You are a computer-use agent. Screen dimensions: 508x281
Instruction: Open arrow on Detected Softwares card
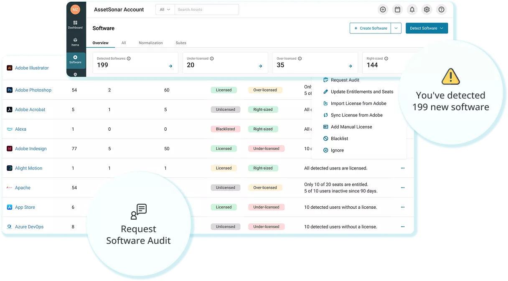click(x=170, y=66)
